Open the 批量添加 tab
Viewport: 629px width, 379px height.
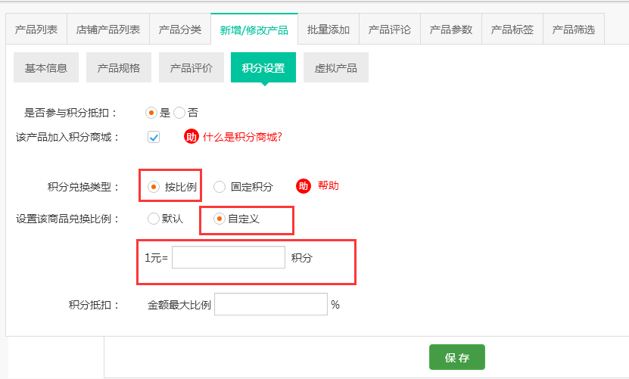point(329,30)
